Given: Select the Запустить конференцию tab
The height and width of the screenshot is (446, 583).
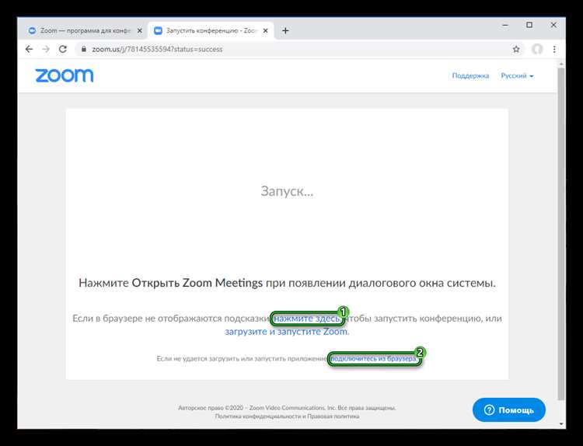Looking at the screenshot, I should (211, 31).
